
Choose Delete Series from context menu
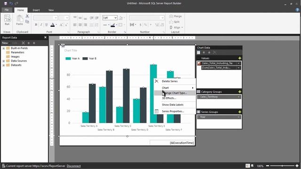[175, 81]
